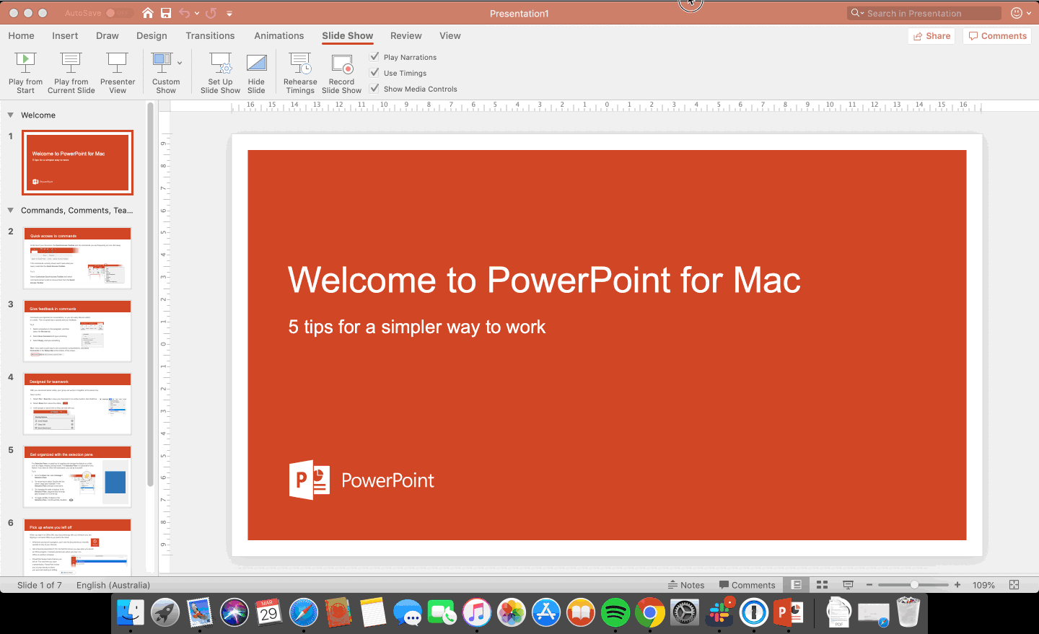This screenshot has width=1039, height=634.
Task: Open the Animations tab
Action: point(279,35)
